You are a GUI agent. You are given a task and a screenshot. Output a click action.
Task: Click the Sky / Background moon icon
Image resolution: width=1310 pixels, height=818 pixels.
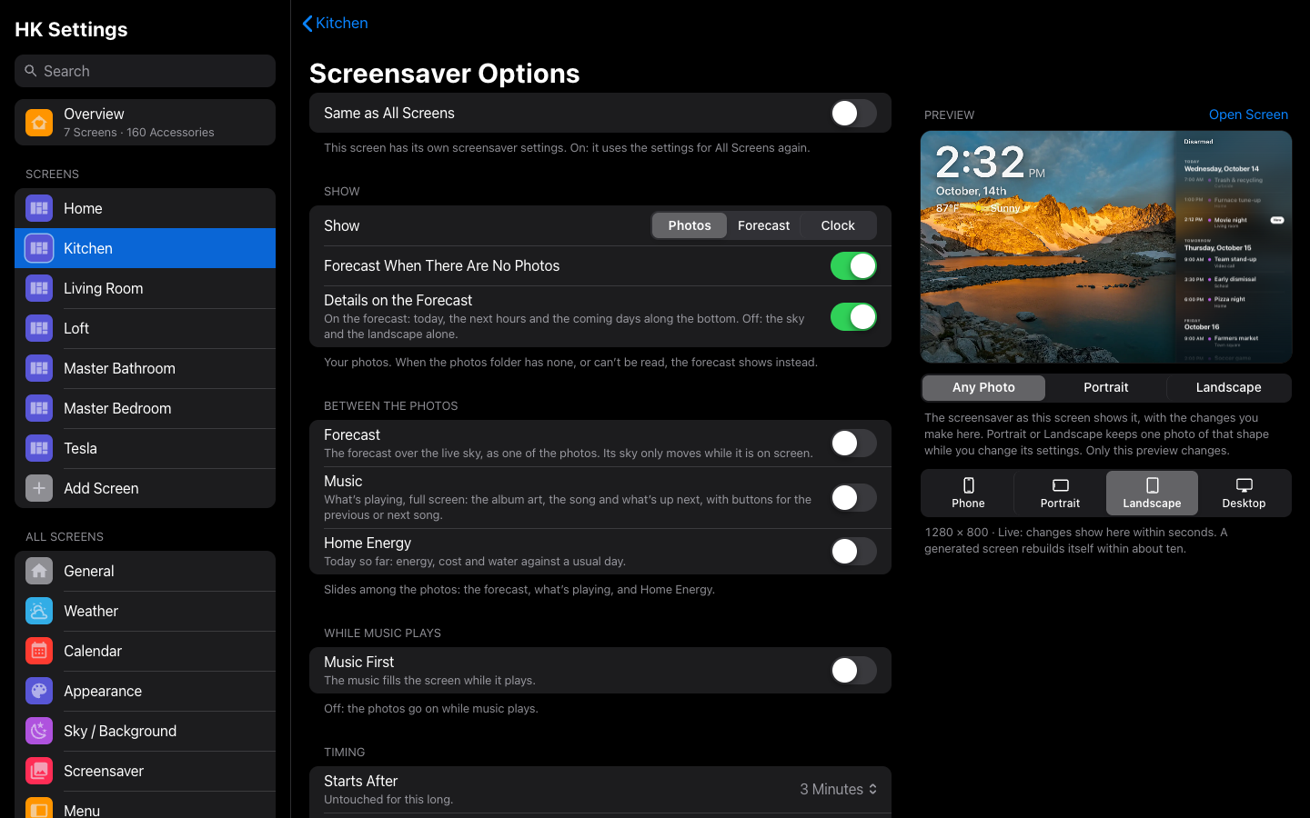39,731
